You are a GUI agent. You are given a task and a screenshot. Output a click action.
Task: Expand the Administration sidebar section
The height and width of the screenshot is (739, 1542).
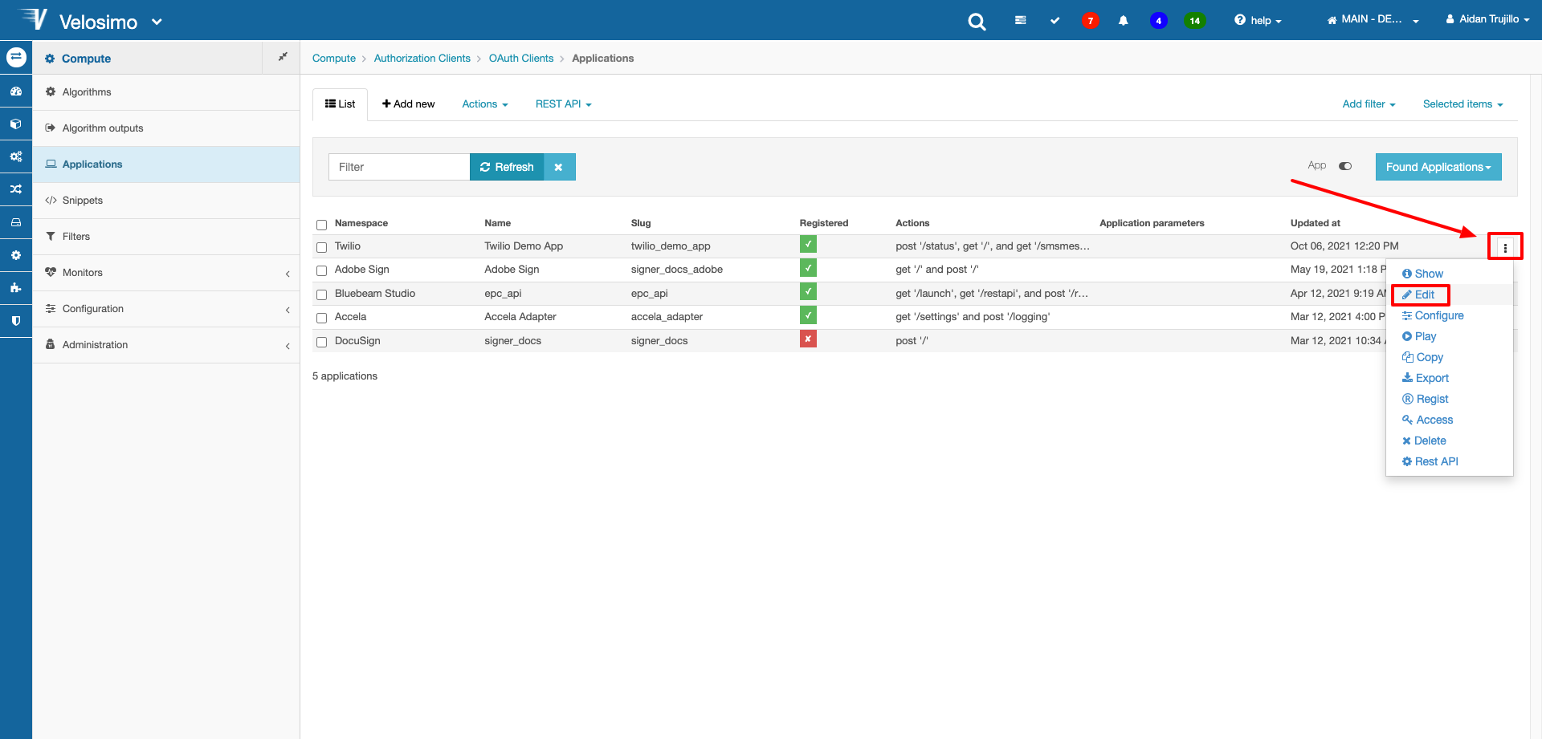click(166, 345)
